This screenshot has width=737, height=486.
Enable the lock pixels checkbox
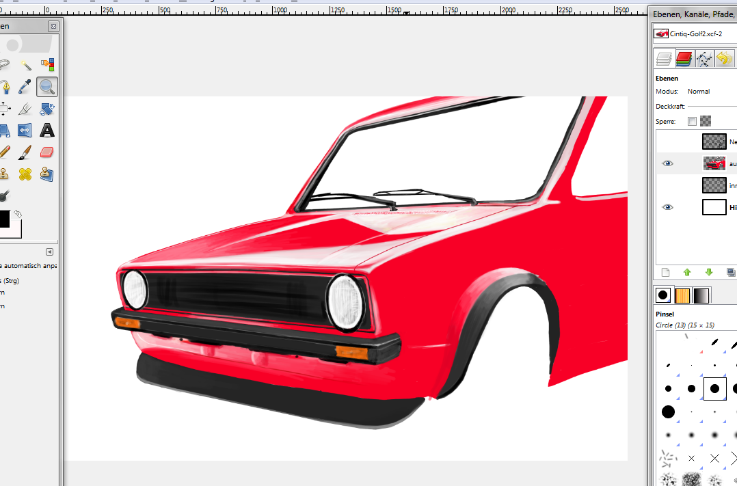tap(692, 121)
